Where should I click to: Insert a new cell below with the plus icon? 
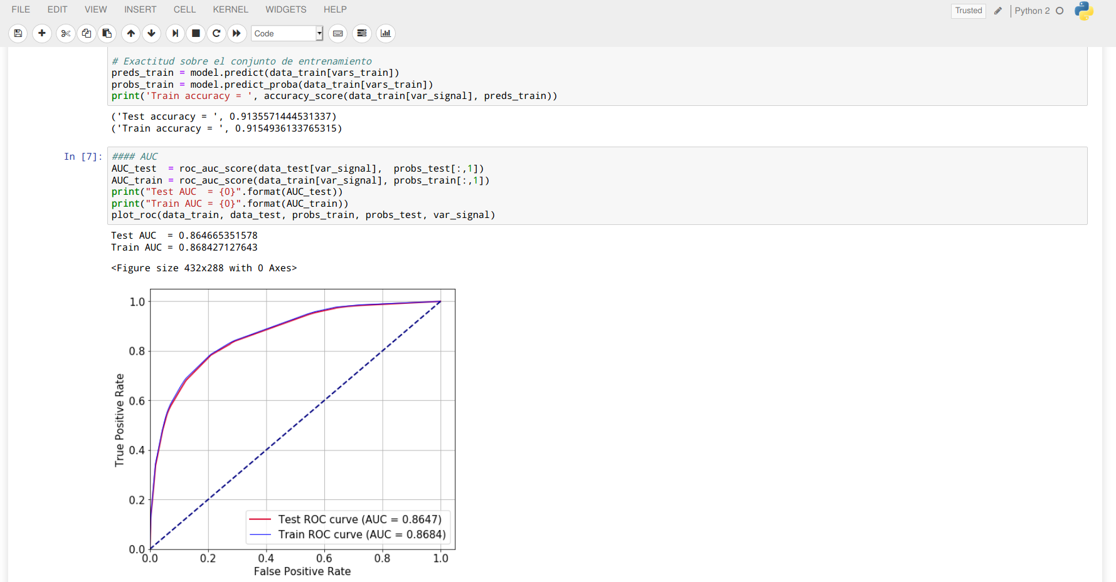click(x=42, y=33)
